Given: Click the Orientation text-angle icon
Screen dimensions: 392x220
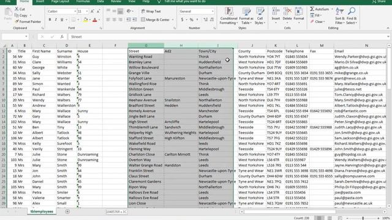Looking at the screenshot, I should pyautogui.click(x=129, y=11).
